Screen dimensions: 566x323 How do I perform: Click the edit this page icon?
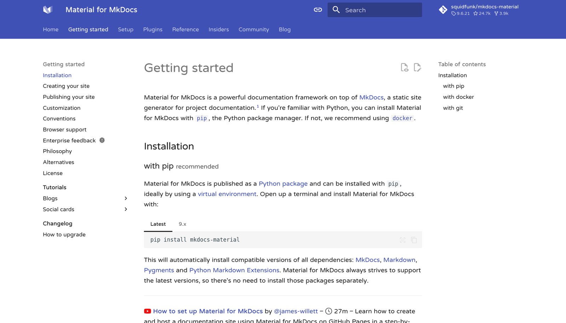[417, 67]
